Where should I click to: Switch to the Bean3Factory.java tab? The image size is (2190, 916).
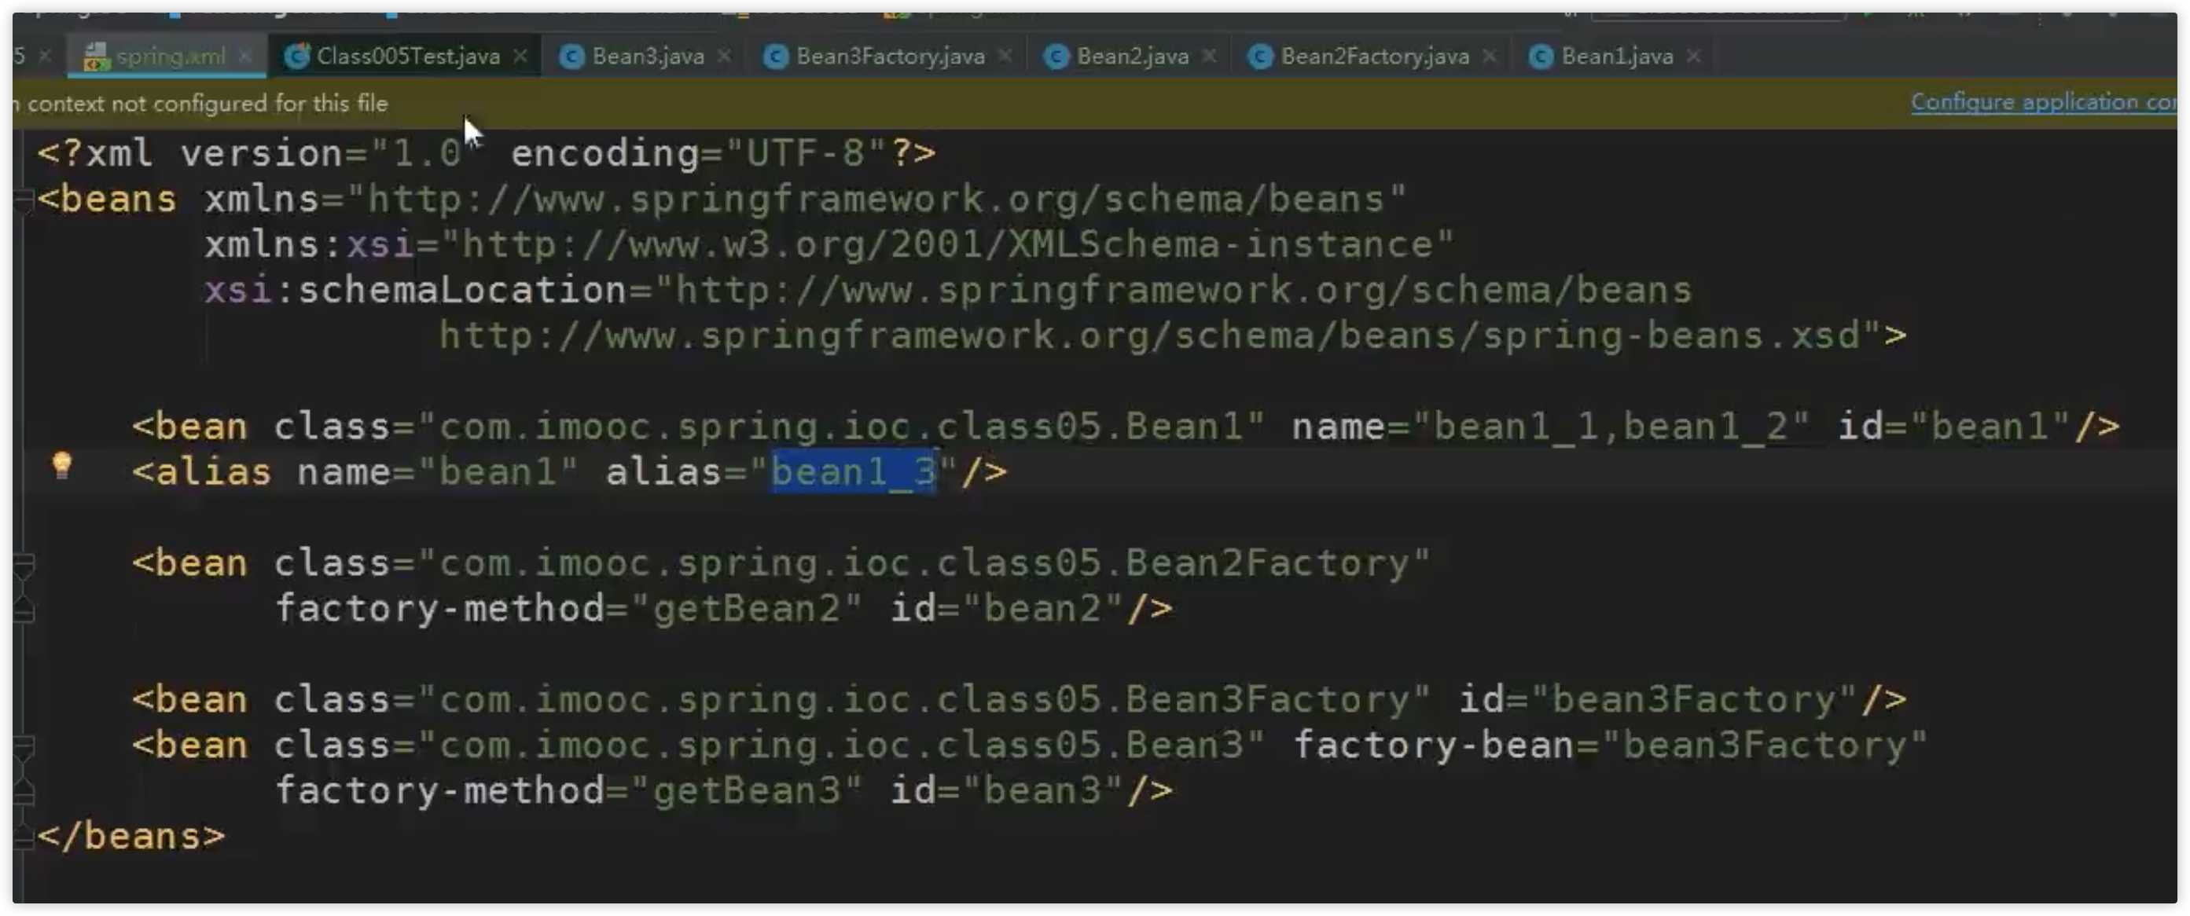pos(890,56)
